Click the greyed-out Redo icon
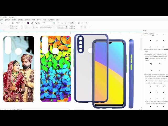Screen dimensions: 168x126 [x=22, y=23]
